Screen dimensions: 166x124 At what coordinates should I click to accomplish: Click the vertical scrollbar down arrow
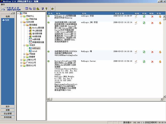tap(164, 96)
